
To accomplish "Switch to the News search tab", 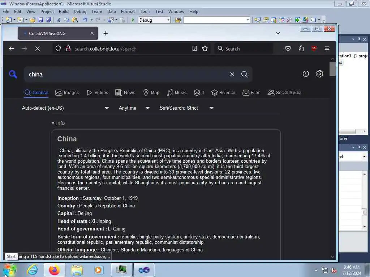I will click(125, 93).
